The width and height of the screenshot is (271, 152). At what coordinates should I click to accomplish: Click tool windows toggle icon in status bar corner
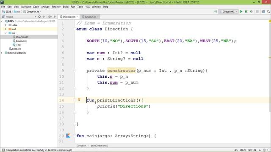(x=3, y=150)
